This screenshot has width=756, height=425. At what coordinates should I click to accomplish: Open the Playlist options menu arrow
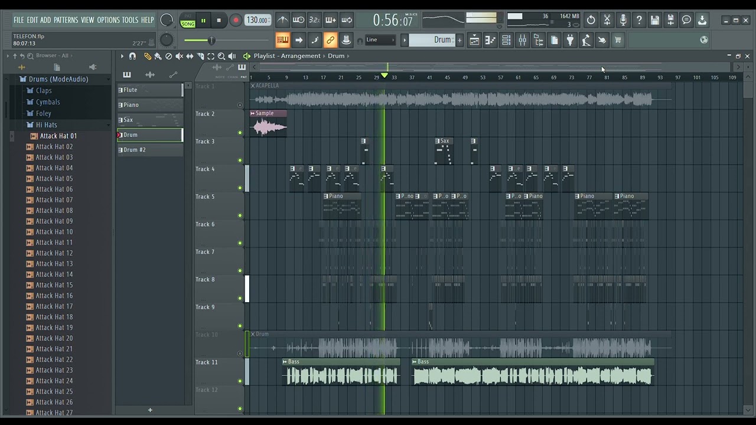pos(122,56)
